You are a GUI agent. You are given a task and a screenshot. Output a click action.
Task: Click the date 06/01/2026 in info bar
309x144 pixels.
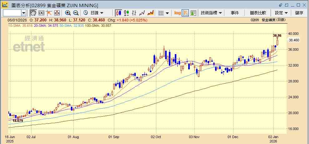[17, 20]
